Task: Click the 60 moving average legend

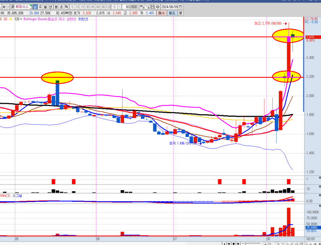Action: [x=11, y=19]
